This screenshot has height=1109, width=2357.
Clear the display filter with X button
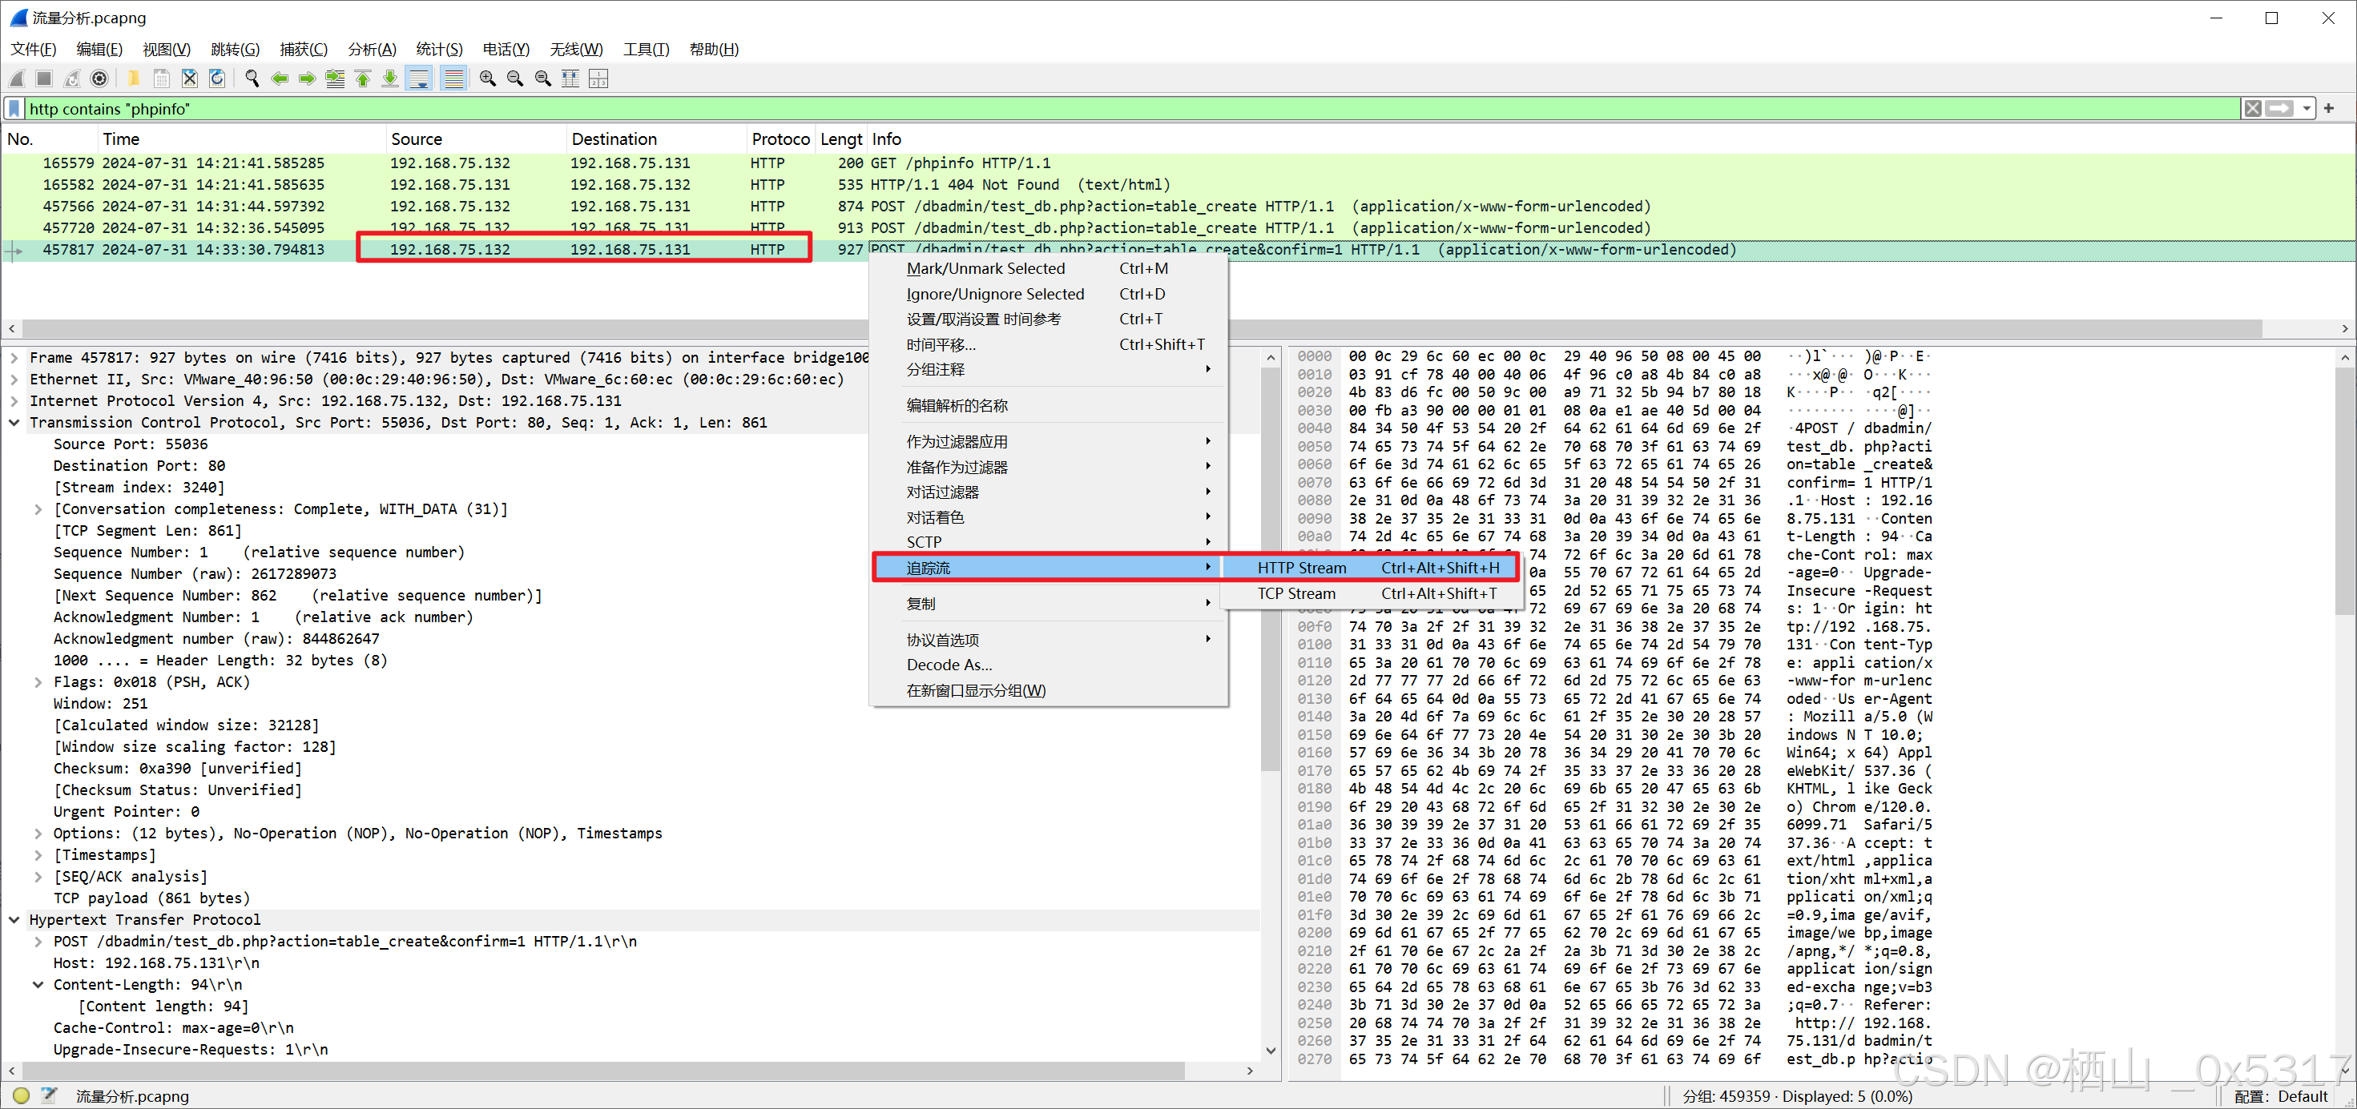(2252, 109)
